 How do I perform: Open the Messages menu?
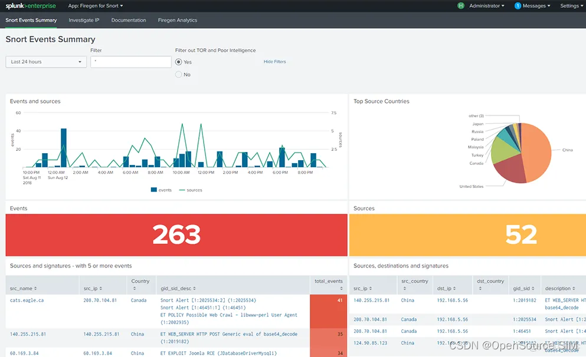(x=536, y=5)
